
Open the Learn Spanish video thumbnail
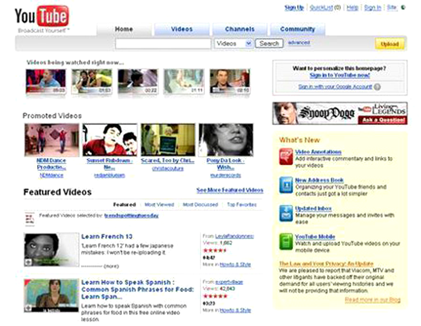tap(51, 295)
